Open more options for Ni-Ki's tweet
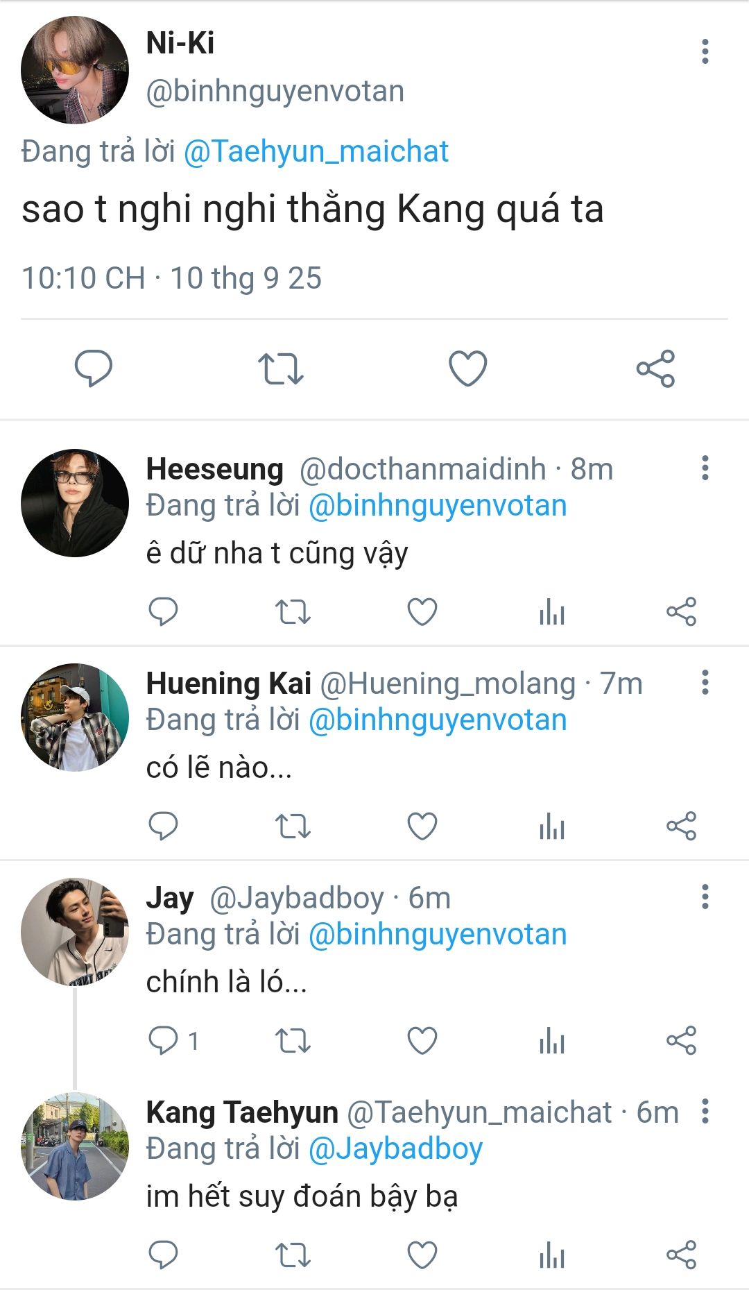The width and height of the screenshot is (749, 1290). pyautogui.click(x=705, y=51)
